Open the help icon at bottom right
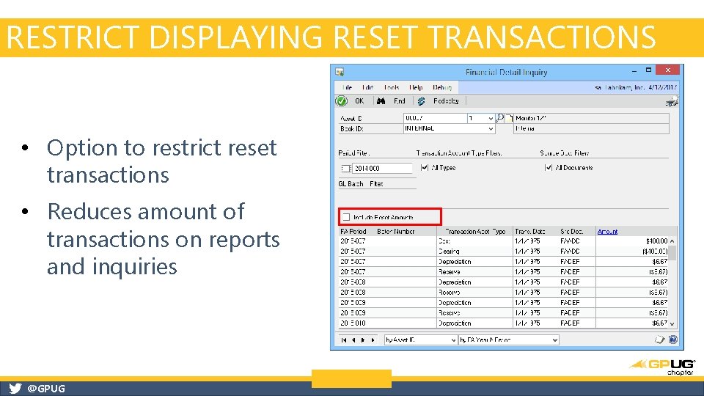The width and height of the screenshot is (704, 396). pos(672,340)
